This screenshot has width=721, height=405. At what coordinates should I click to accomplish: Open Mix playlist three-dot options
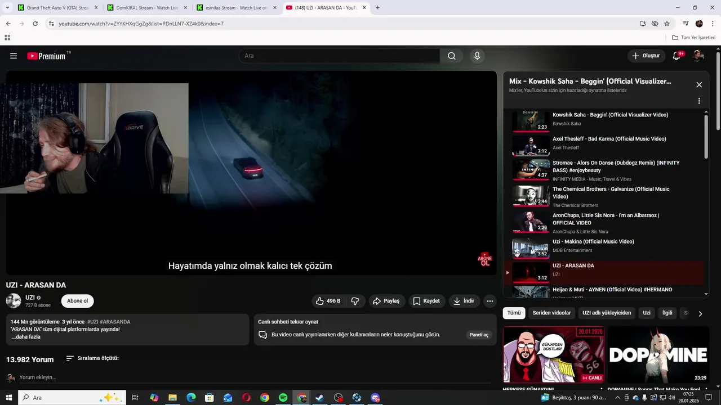(699, 101)
